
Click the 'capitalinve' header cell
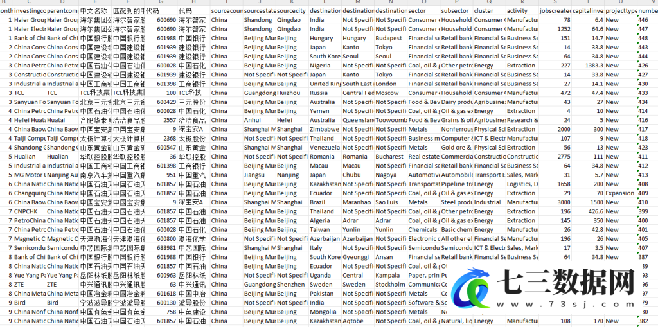pos(587,10)
